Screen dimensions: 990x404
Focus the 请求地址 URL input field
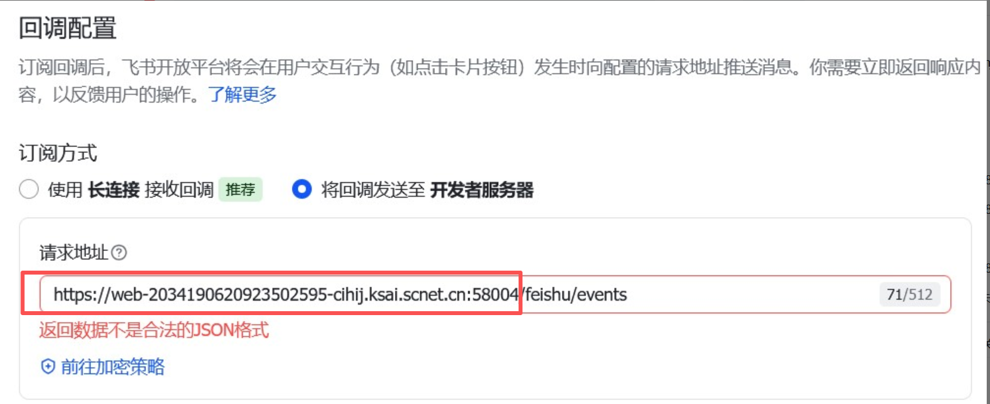pos(495,295)
